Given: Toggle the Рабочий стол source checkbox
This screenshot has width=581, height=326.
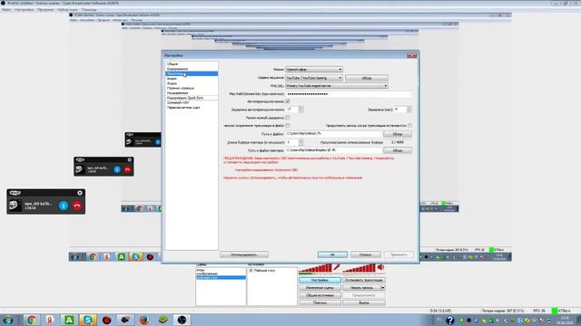Looking at the screenshot, I should click(x=251, y=271).
